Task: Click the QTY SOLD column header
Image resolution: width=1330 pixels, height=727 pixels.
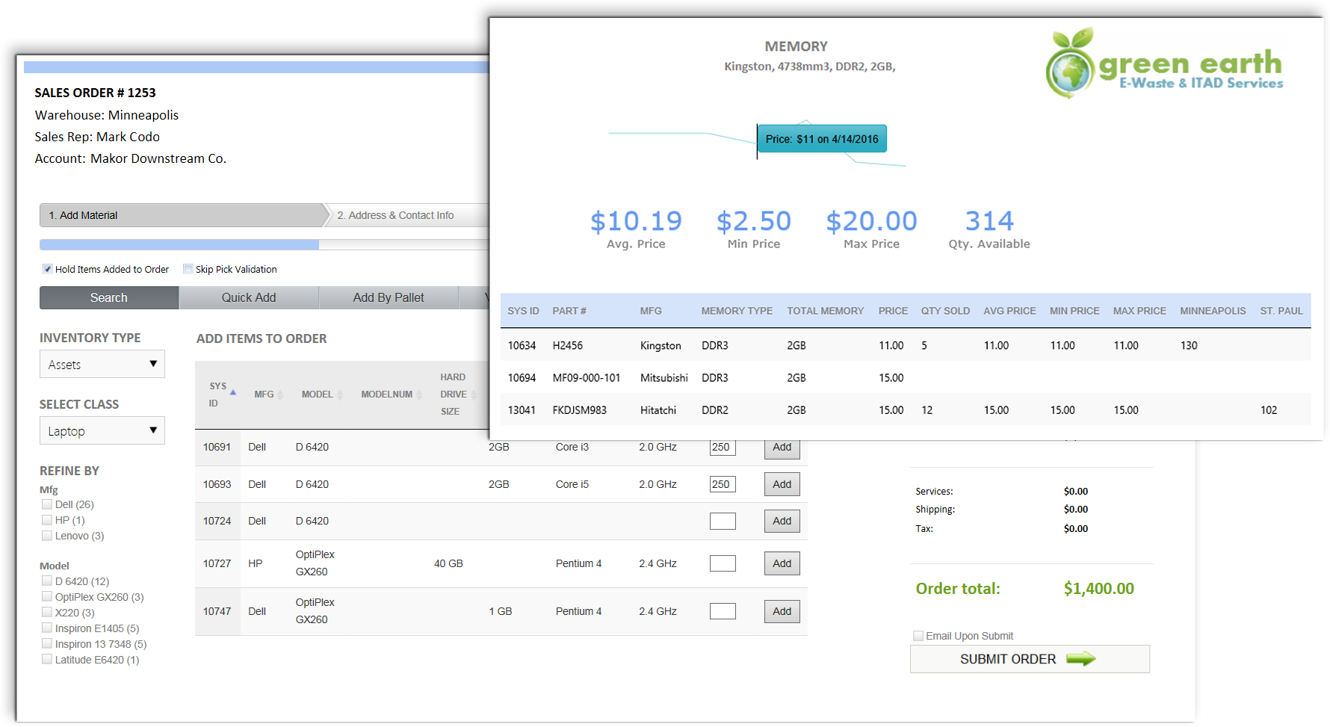Action: (945, 311)
